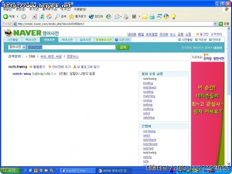Go to the Home page house icon
Screen dimensions: 232x174
(49, 16)
